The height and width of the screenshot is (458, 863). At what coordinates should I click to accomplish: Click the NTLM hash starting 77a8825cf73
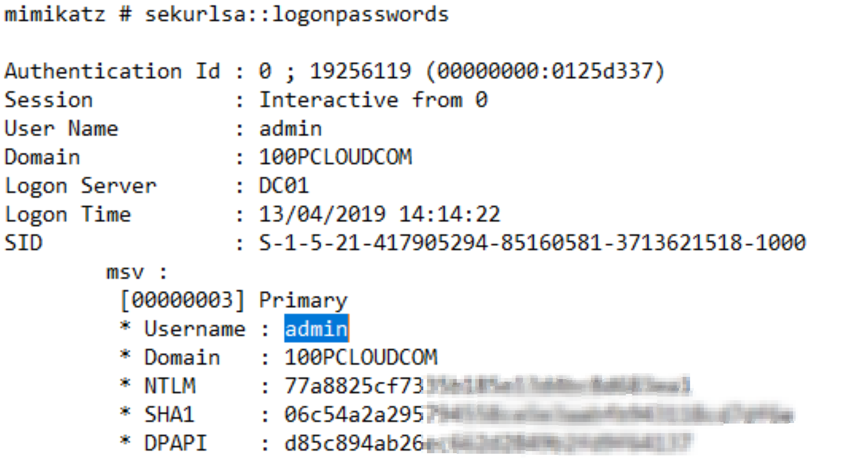[x=354, y=386]
